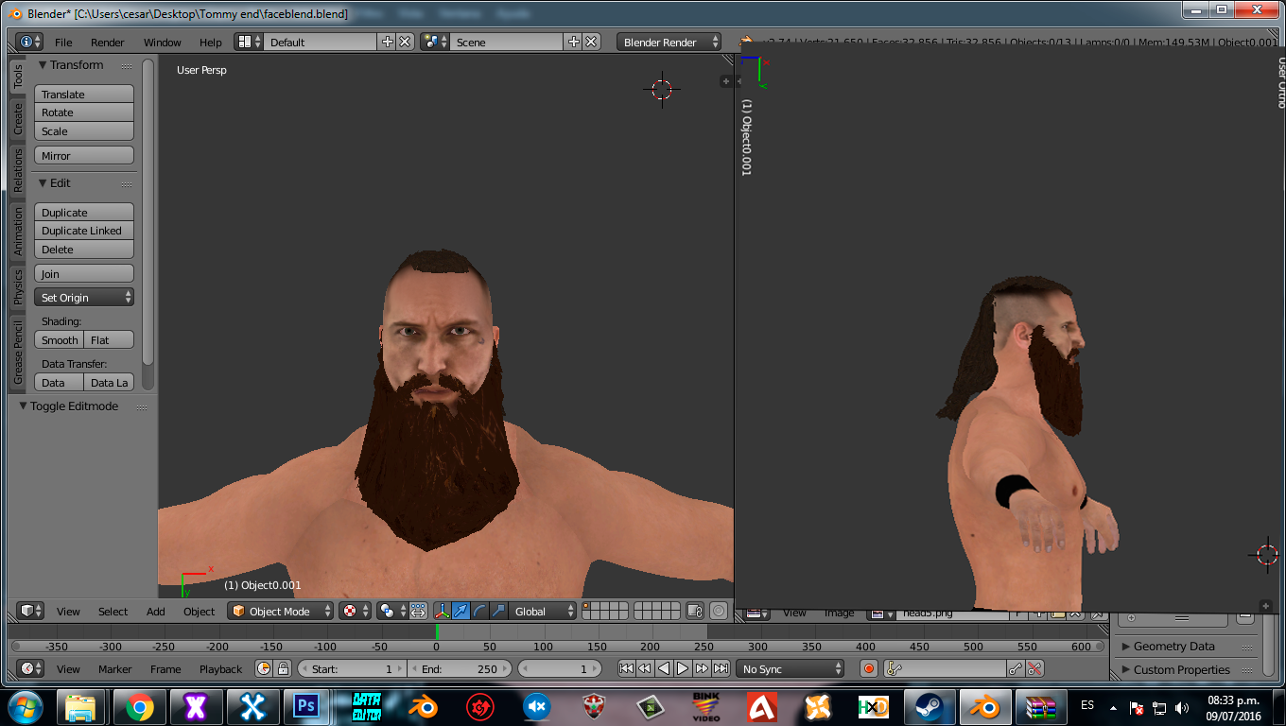Open viewport shading selector
The image size is (1286, 726).
(355, 611)
